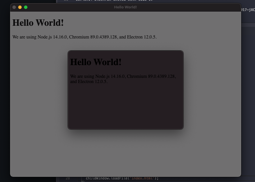255x182 pixels.
Task: Select the child window's version text
Action: [x=123, y=79]
